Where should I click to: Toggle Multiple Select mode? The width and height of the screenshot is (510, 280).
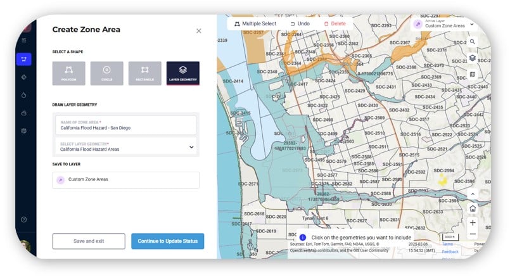(255, 23)
